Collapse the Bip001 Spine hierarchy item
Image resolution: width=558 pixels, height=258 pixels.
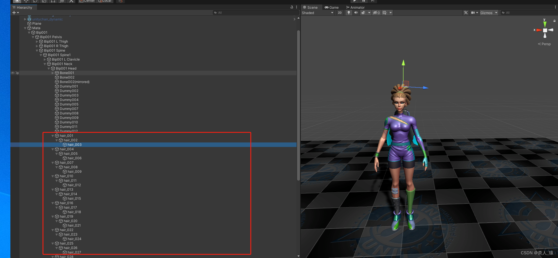pos(37,50)
